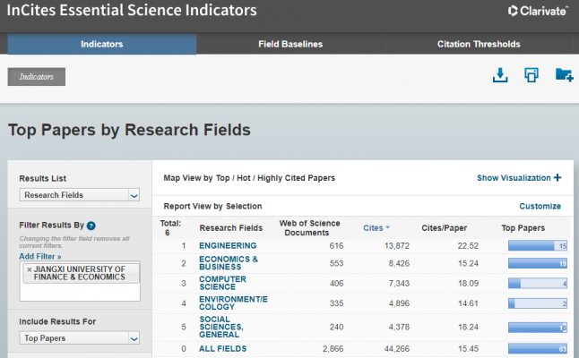Click the Top Papers bar for Economics & Business
The width and height of the screenshot is (579, 358).
(x=538, y=264)
